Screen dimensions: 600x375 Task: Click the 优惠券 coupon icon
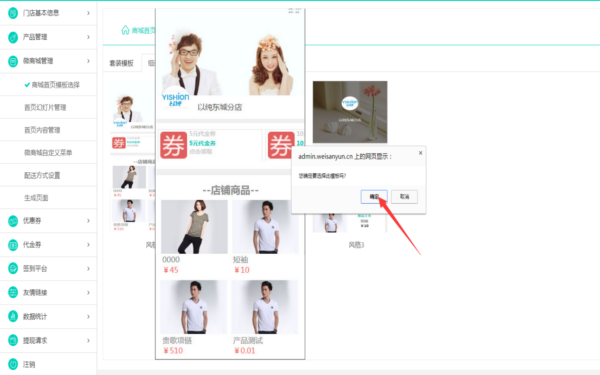tap(13, 221)
